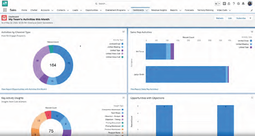Image resolution: width=255 pixels, height=136 pixels.
Task: Click the favorites star icon
Action: click(x=216, y=4)
